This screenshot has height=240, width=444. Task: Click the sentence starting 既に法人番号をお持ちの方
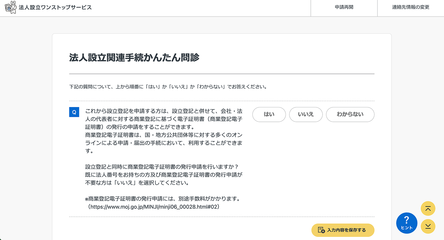coord(163,175)
